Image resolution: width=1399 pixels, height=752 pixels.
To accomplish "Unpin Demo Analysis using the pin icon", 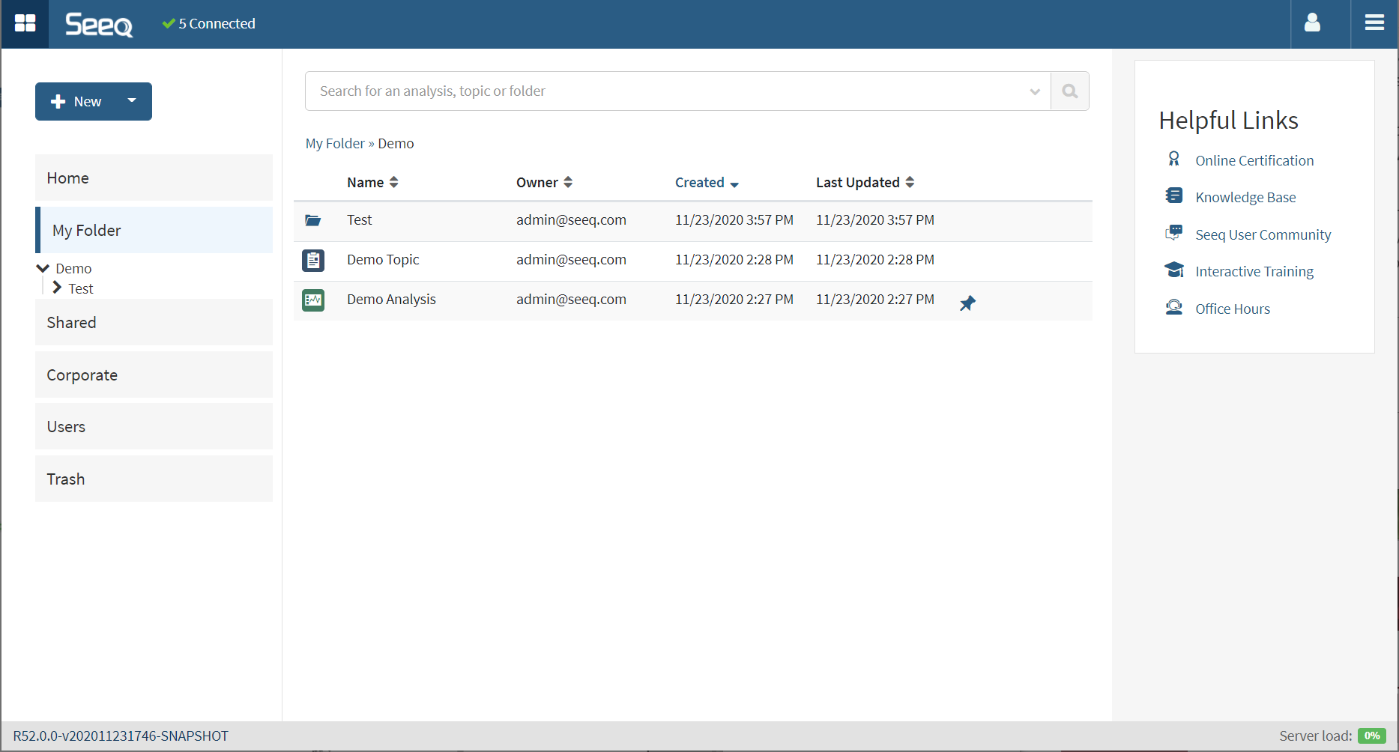I will [967, 303].
